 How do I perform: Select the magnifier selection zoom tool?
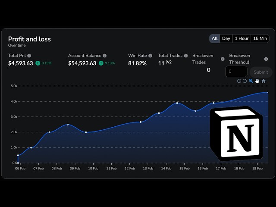point(251,81)
